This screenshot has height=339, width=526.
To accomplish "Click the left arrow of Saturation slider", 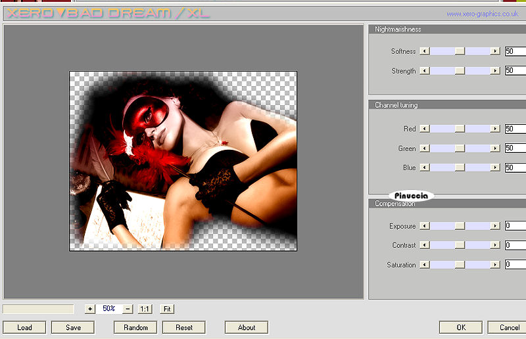I will pyautogui.click(x=425, y=265).
